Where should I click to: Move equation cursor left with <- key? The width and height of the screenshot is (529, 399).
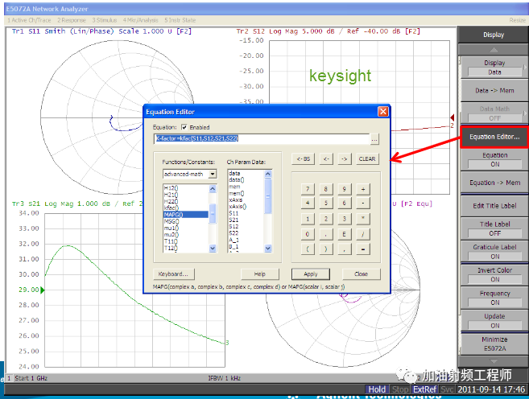(x=326, y=158)
